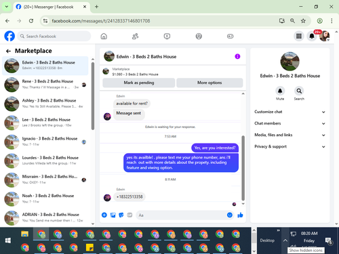Click Edwin's large profile thumbnail in info panel
The width and height of the screenshot is (339, 254).
click(x=290, y=61)
